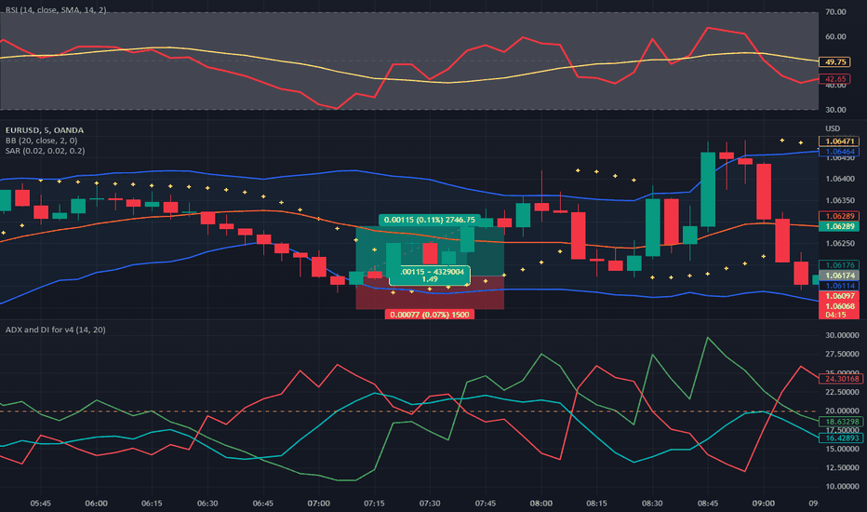Image resolution: width=867 pixels, height=512 pixels.
Task: Click the 60.00 RSI scale value
Action: (835, 36)
